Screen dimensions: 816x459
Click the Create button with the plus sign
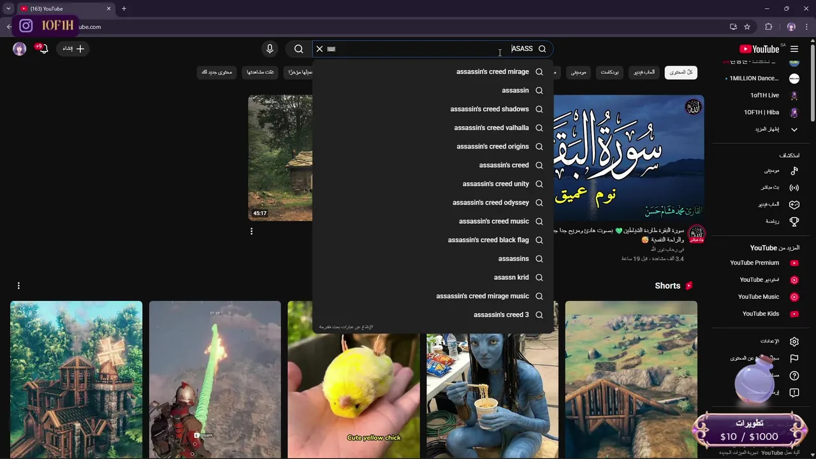[x=73, y=49]
